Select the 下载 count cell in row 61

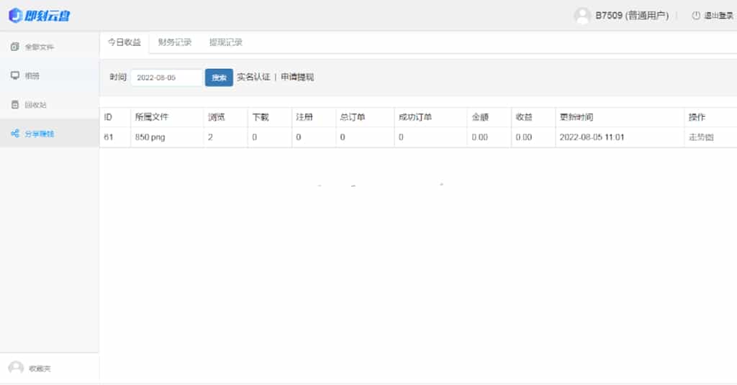[x=270, y=137]
